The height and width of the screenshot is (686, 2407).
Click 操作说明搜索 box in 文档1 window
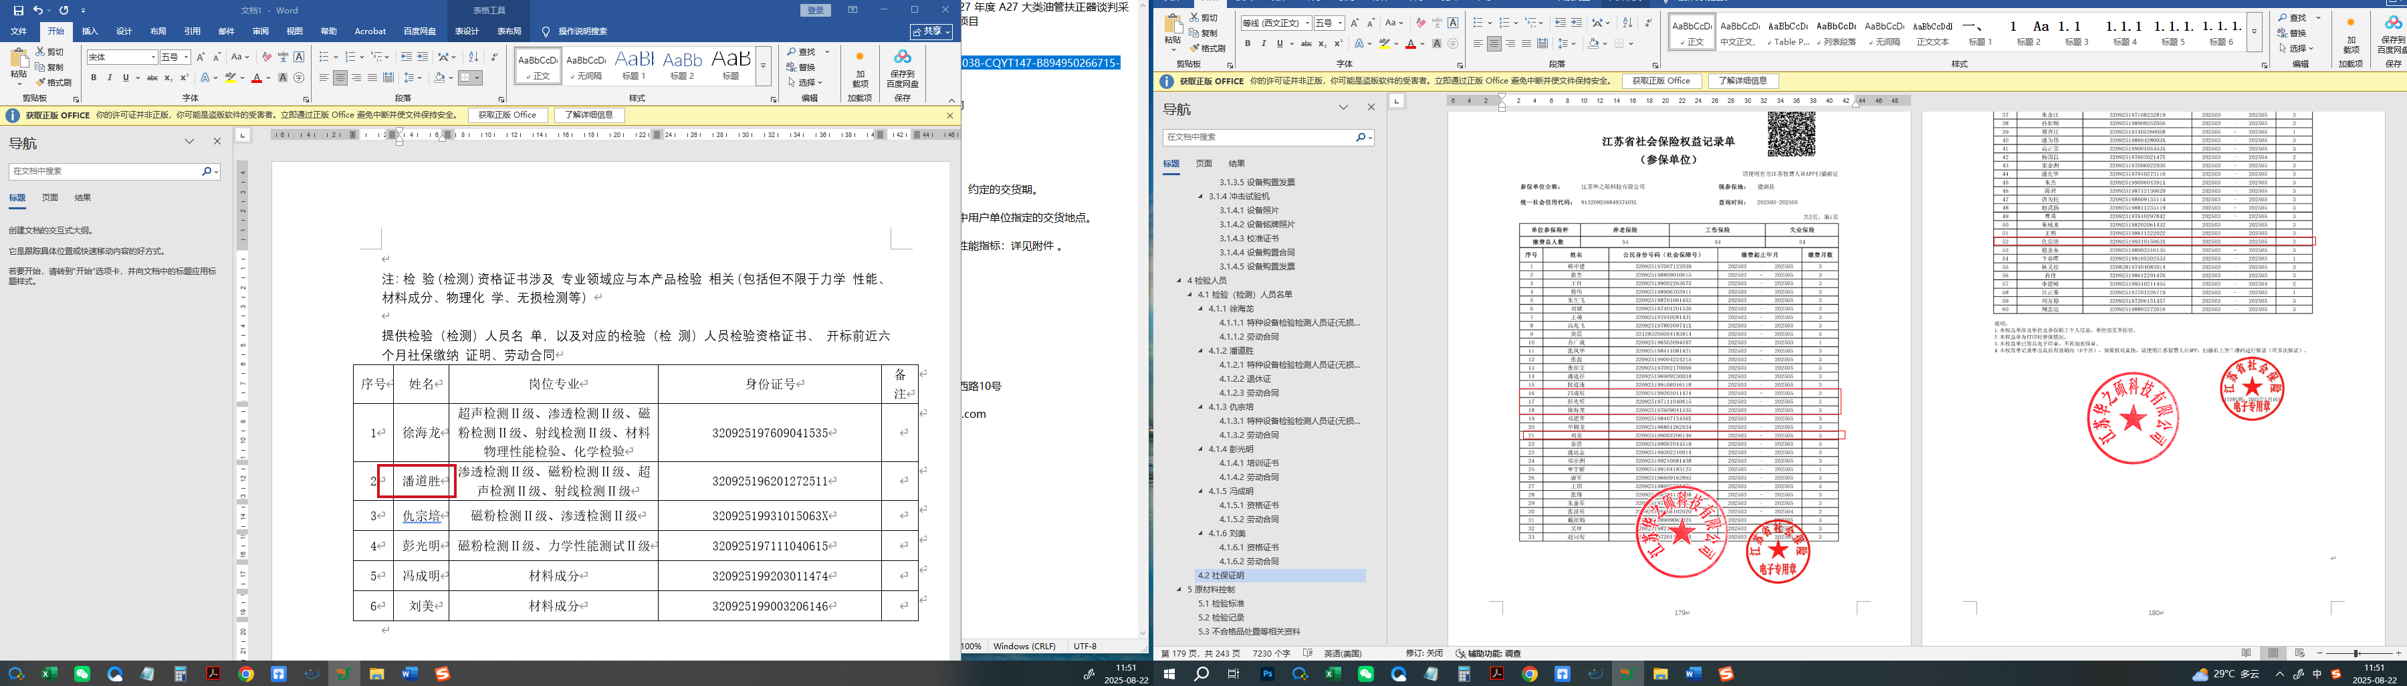582,32
